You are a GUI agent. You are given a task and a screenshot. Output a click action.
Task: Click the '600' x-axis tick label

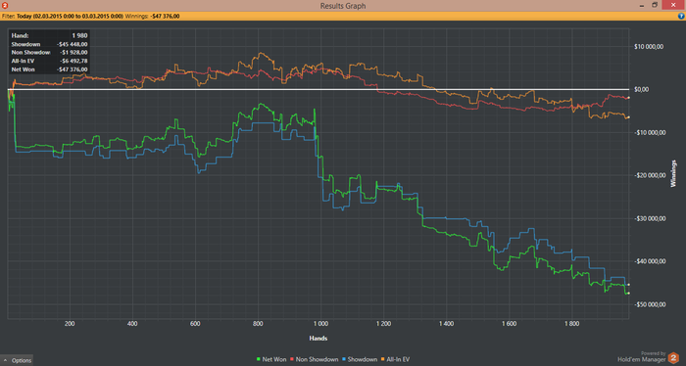195,324
